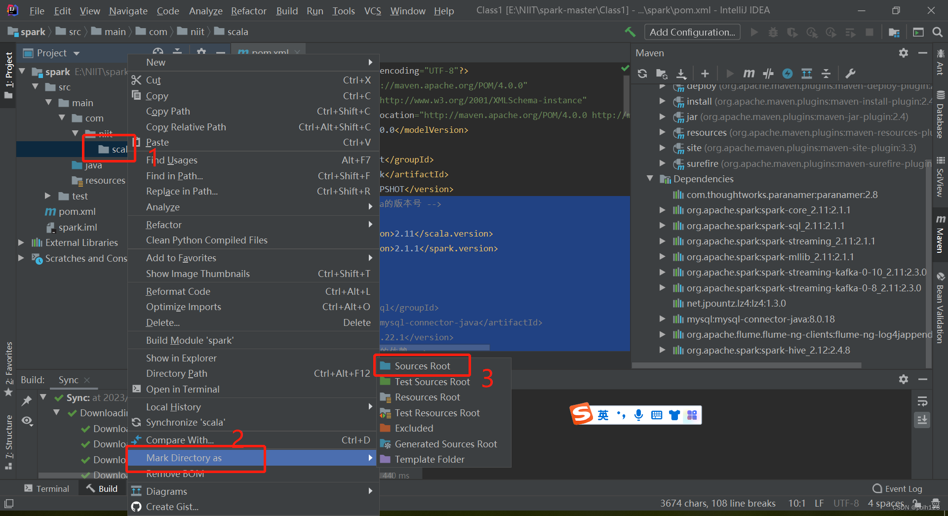
Task: Click the Run Anything icon near search
Action: [918, 32]
